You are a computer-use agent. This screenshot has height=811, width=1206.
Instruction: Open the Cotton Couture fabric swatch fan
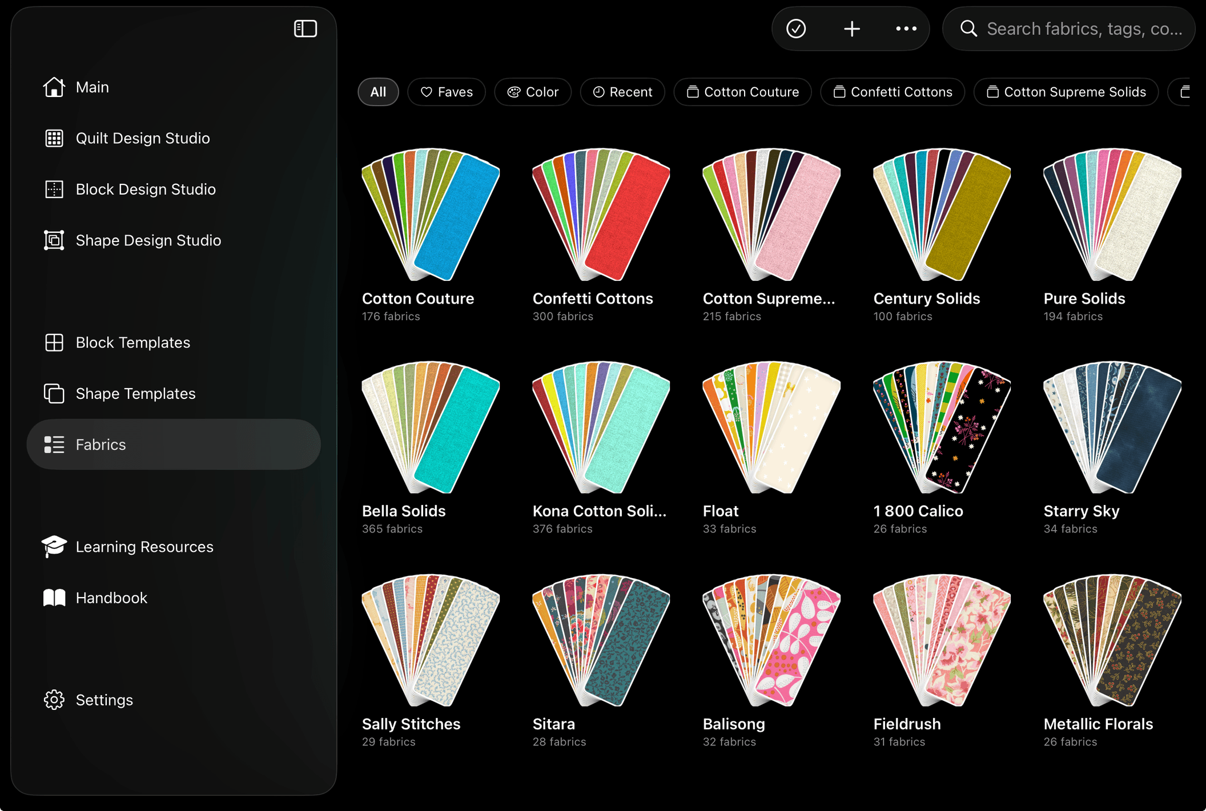pyautogui.click(x=431, y=215)
